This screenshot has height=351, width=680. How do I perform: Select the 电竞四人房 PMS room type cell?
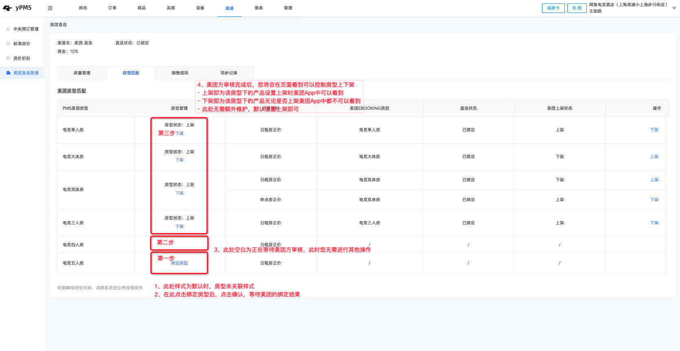(96, 245)
